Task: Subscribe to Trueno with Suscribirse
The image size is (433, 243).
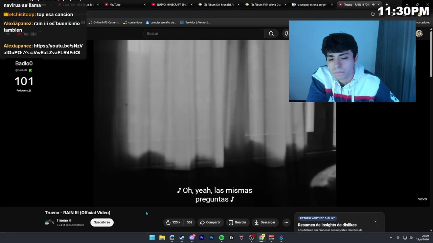Action: click(102, 222)
